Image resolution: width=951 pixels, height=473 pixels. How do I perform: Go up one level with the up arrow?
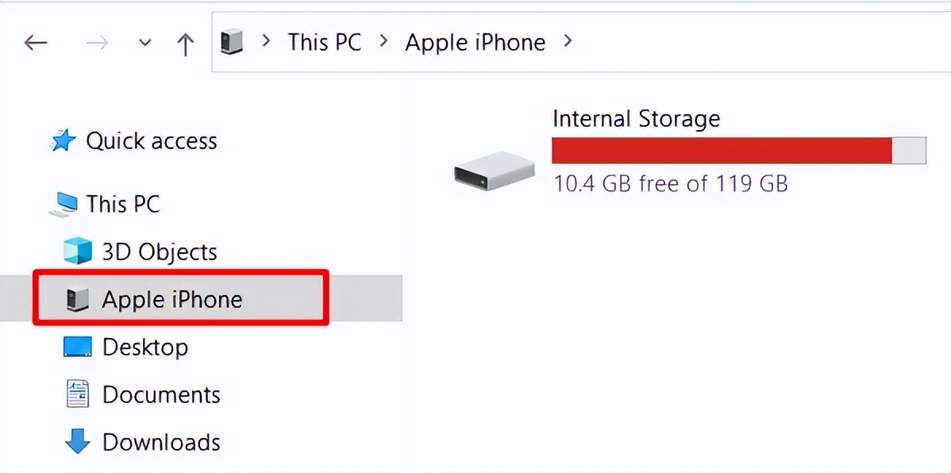pos(185,43)
